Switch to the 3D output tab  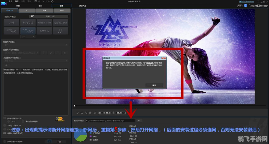point(27,10)
